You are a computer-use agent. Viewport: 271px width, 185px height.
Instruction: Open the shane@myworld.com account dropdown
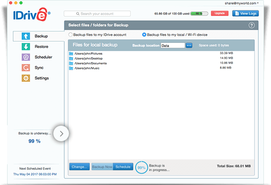[242, 3]
